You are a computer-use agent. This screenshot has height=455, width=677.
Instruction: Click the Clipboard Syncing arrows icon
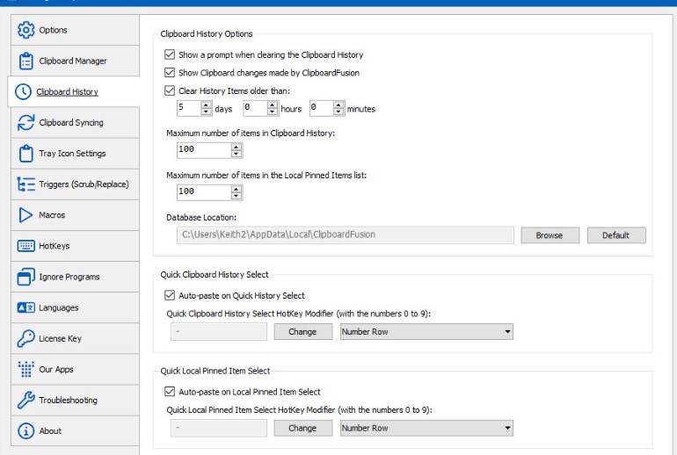25,123
